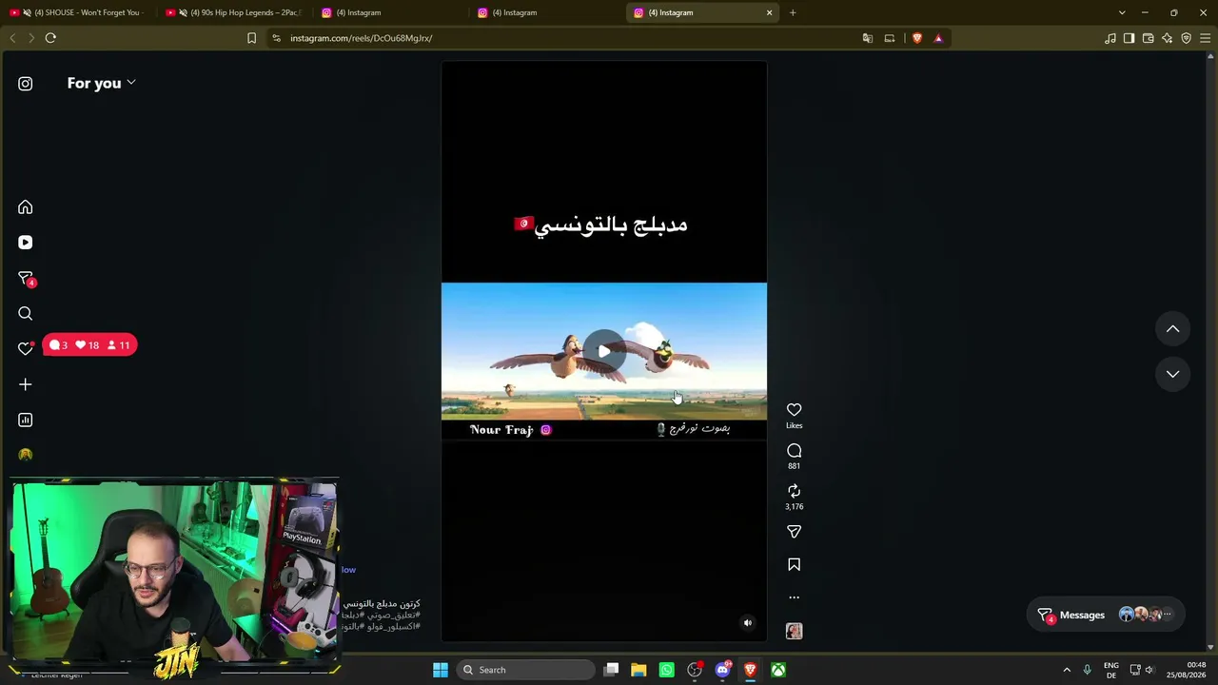Viewport: 1218px width, 685px height.
Task: Translate this page using the address bar icon
Action: [x=868, y=38]
